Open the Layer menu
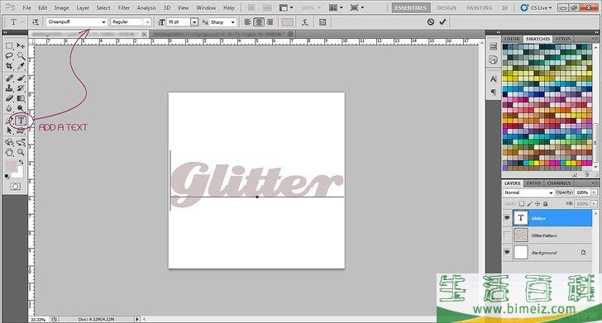Image resolution: width=602 pixels, height=323 pixels. click(83, 7)
